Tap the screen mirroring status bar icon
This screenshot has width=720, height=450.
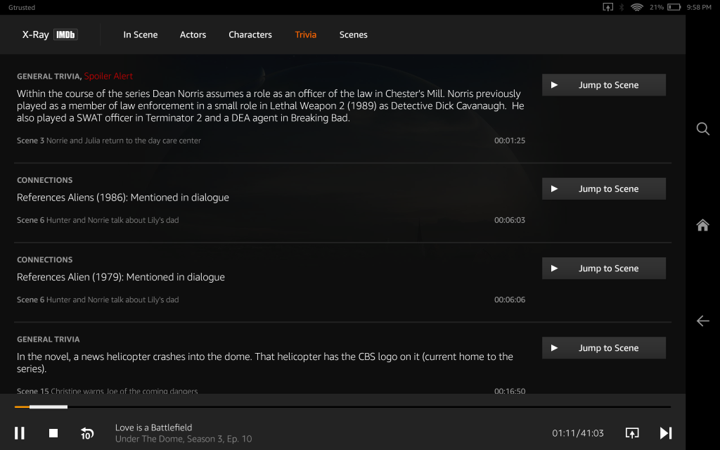pyautogui.click(x=607, y=7)
